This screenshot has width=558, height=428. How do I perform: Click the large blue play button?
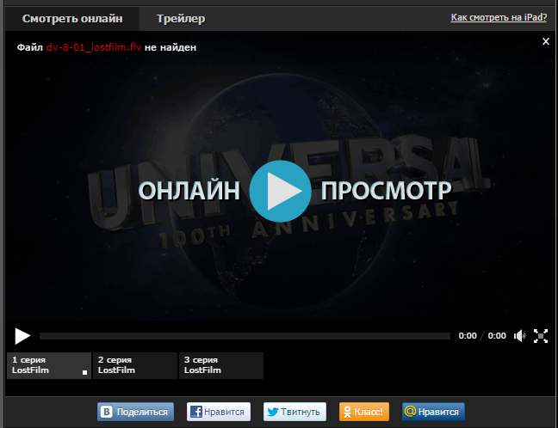coord(281,191)
